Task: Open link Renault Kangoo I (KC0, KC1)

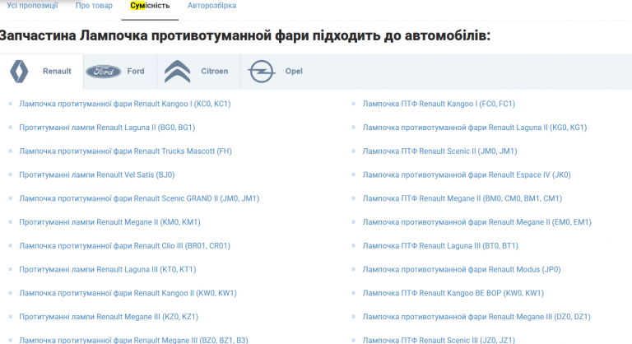Action: (x=125, y=104)
